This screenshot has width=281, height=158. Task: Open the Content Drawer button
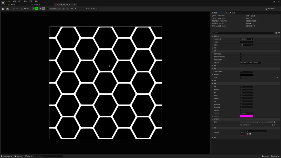tap(7, 156)
